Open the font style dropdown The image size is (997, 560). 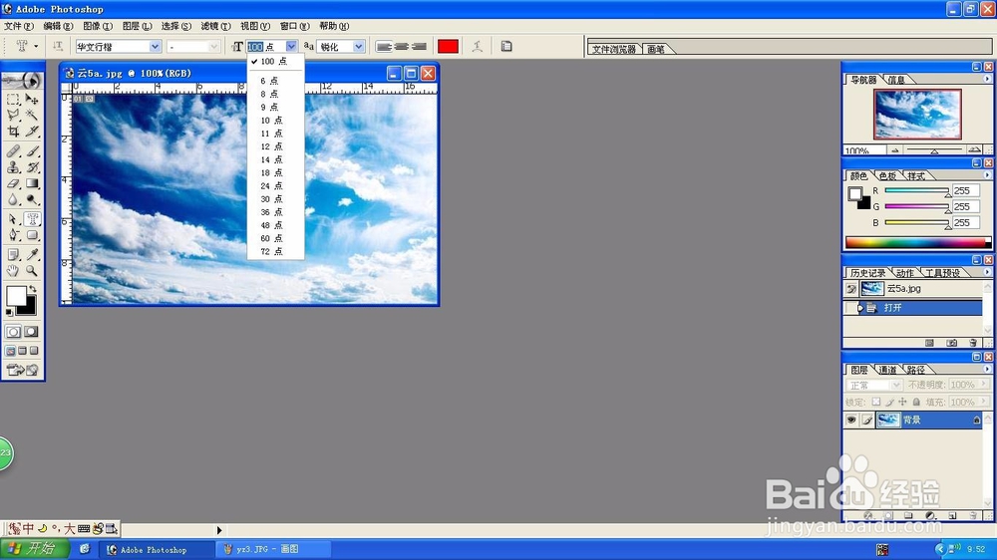213,47
